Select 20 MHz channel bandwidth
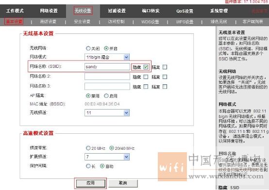 click(x=88, y=148)
